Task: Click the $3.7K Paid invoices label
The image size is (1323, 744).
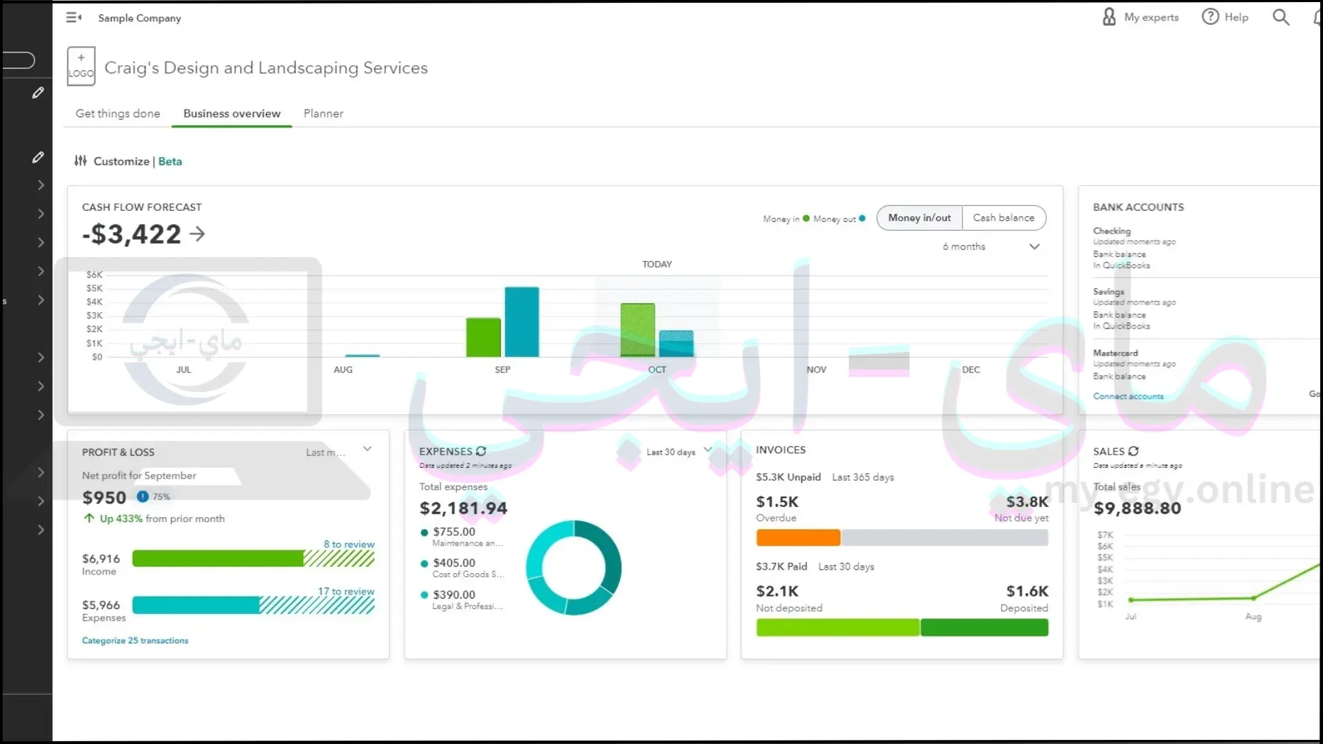Action: pyautogui.click(x=781, y=567)
